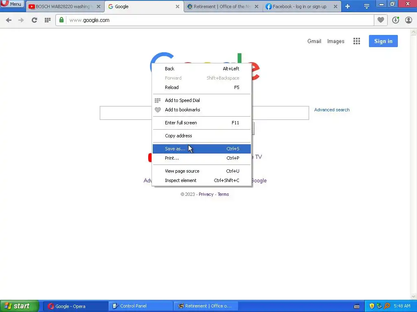Choose Back in context menu
417x312 pixels.
click(x=202, y=69)
